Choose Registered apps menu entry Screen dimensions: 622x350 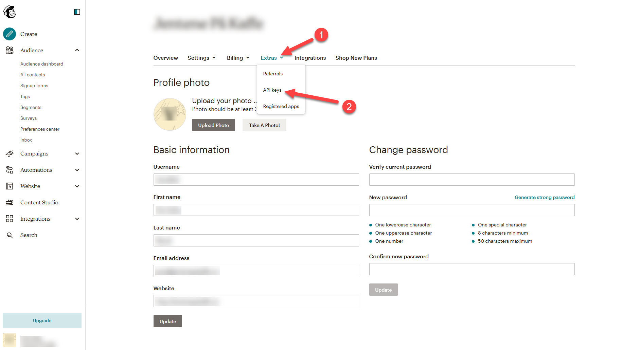281,106
